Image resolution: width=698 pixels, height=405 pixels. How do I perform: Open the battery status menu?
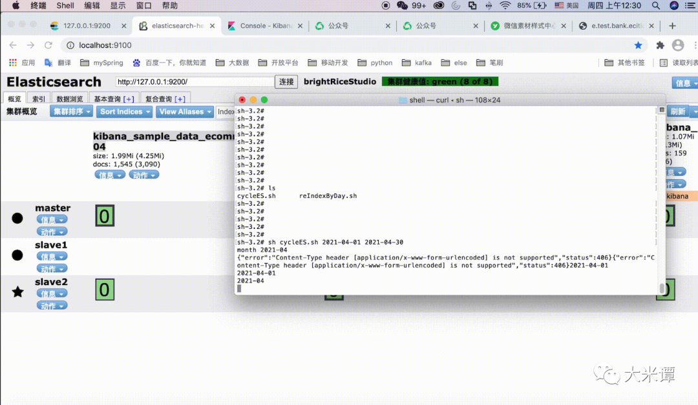click(x=532, y=5)
